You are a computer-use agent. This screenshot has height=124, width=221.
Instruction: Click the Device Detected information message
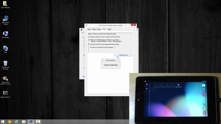tap(110, 65)
